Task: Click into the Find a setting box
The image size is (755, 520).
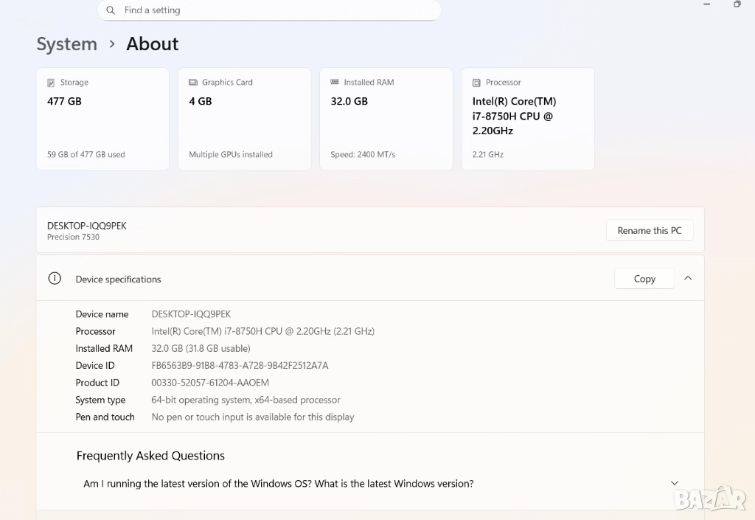Action: 280,10
